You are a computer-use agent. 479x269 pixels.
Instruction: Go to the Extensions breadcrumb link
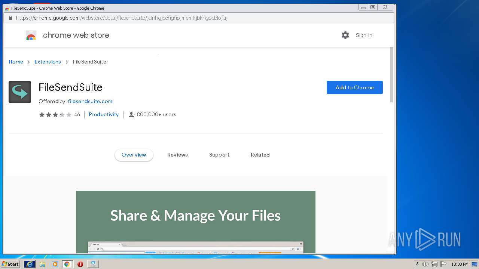[x=48, y=62]
